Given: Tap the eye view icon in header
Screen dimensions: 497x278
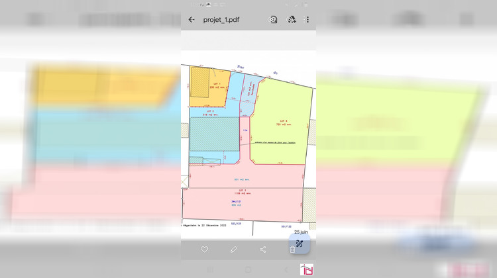Looking at the screenshot, I should tap(272, 20).
